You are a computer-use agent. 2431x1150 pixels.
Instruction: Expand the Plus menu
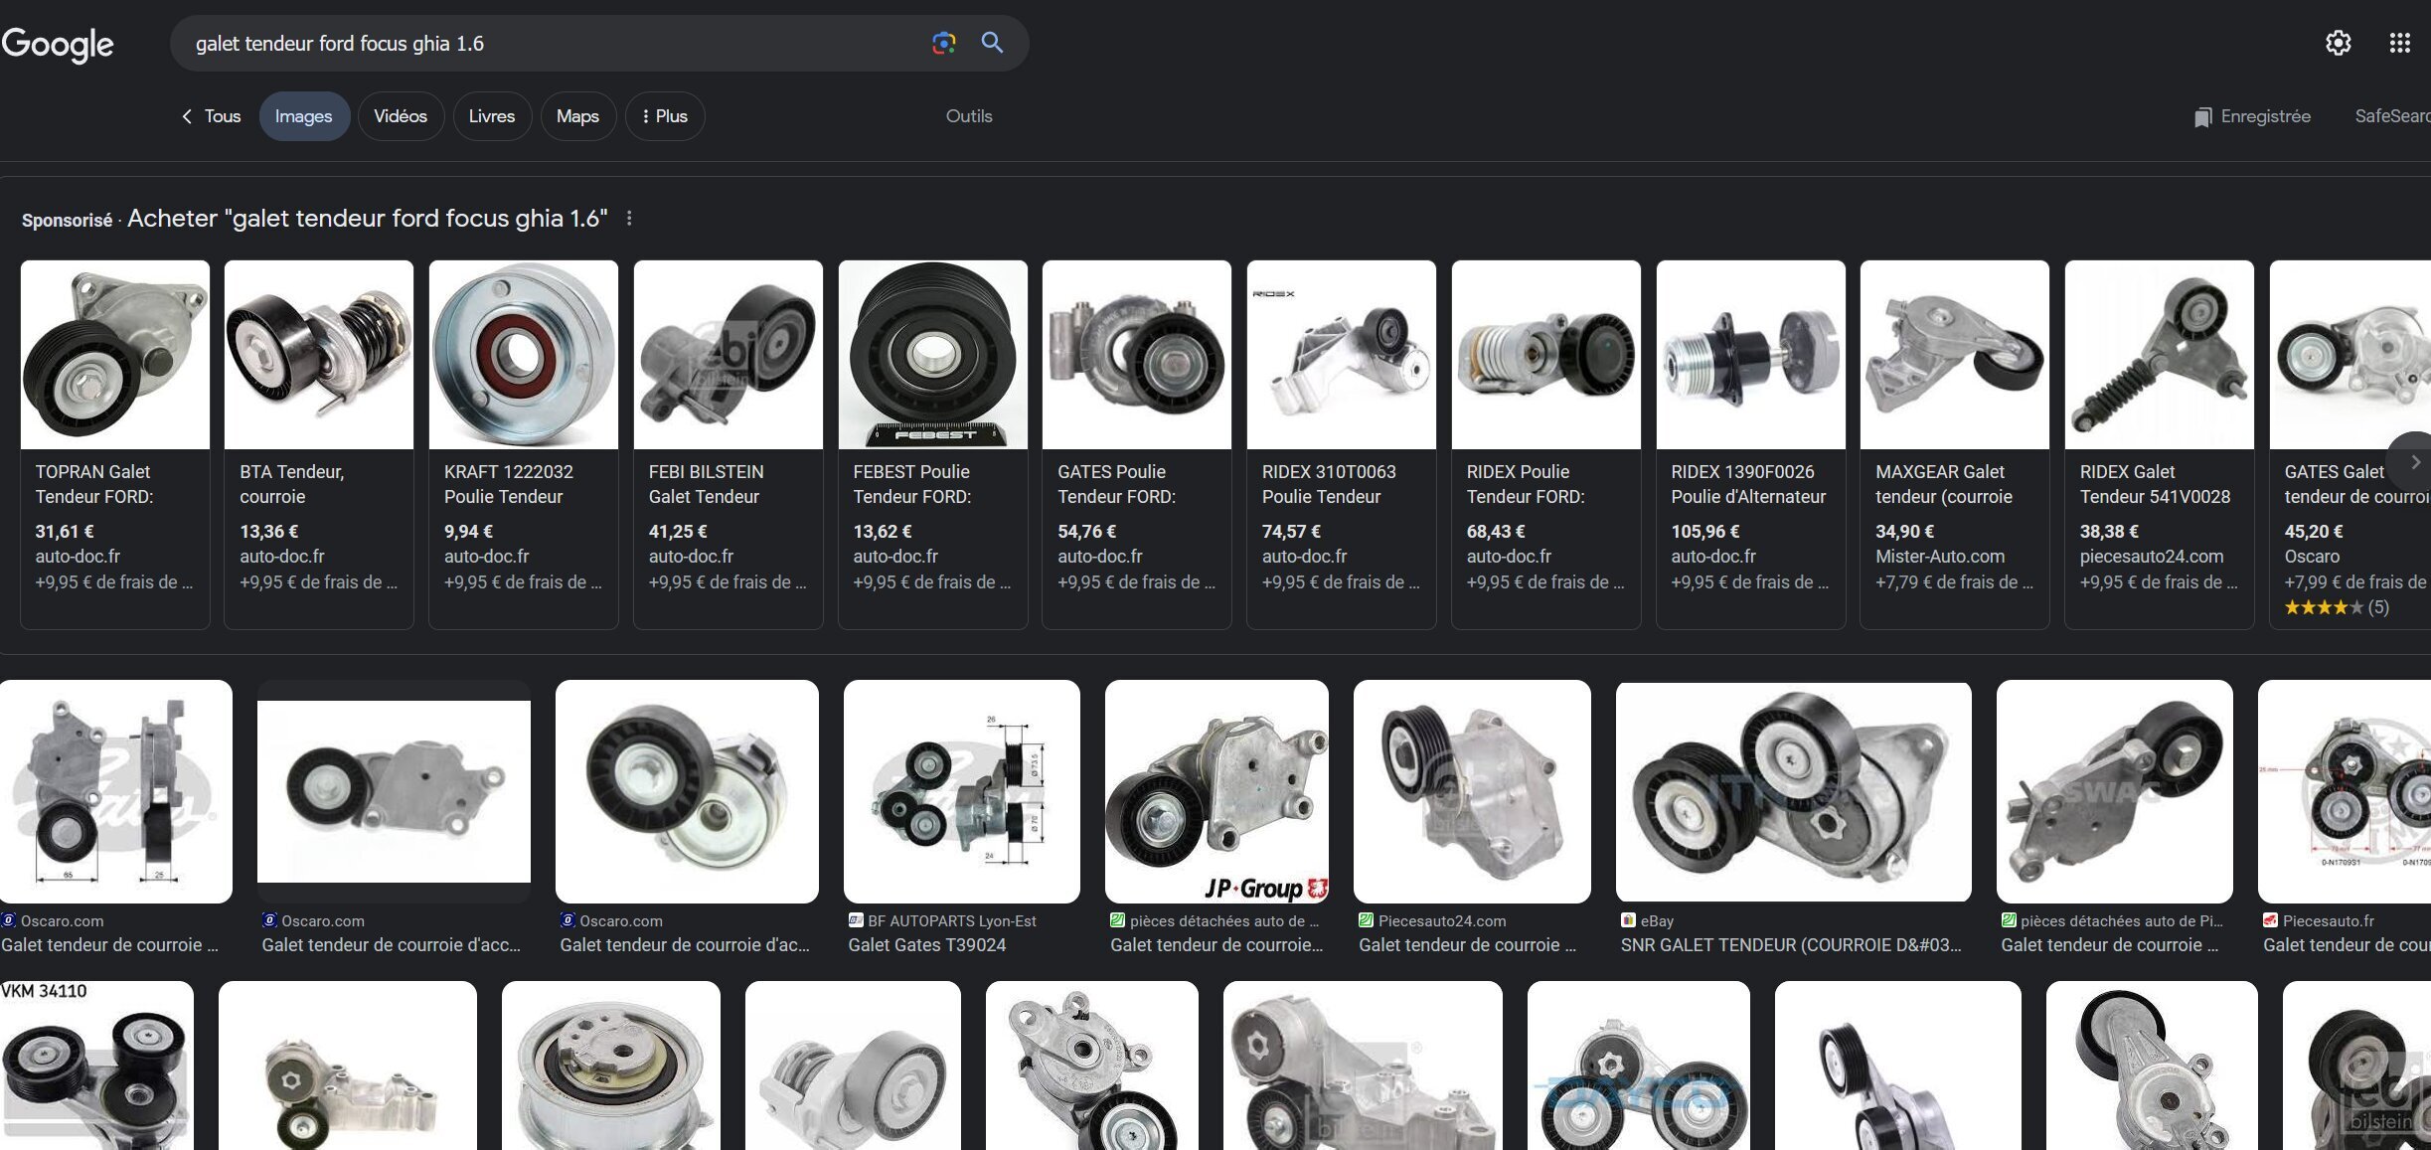[665, 116]
